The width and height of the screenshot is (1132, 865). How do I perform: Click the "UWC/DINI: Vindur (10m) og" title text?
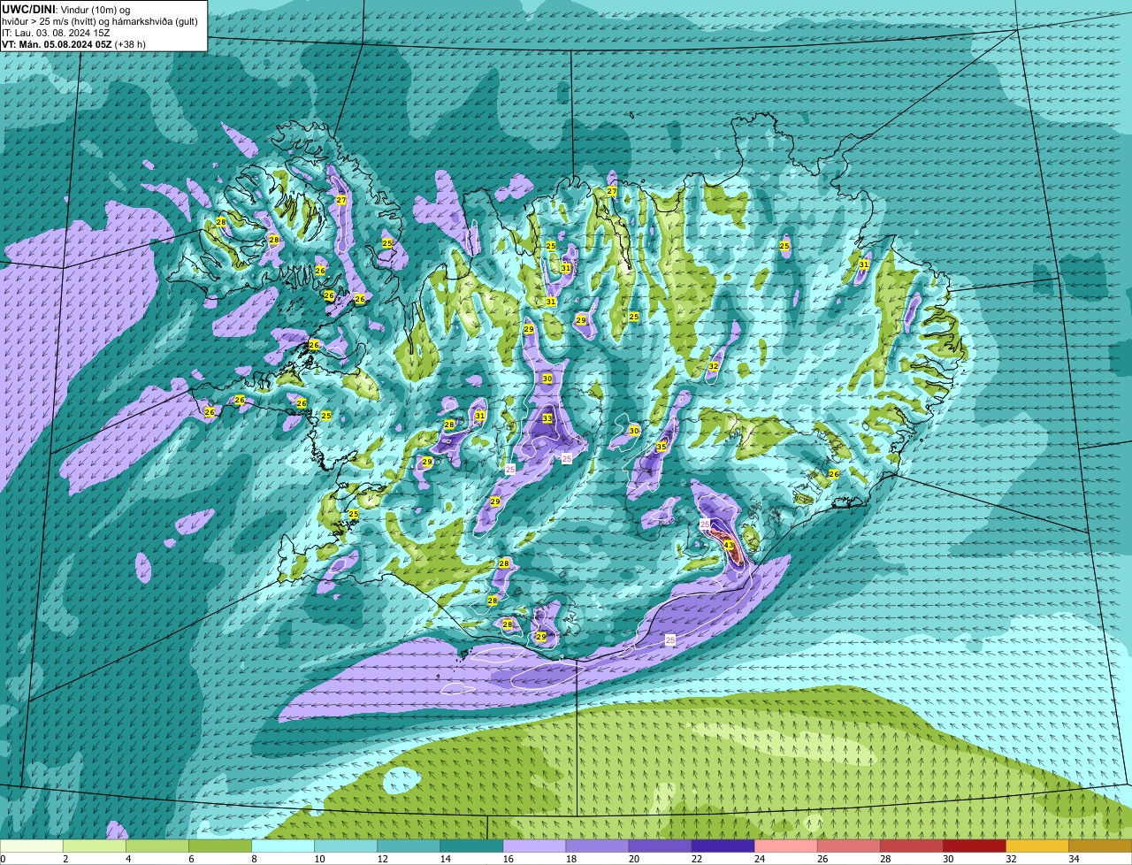pyautogui.click(x=66, y=9)
